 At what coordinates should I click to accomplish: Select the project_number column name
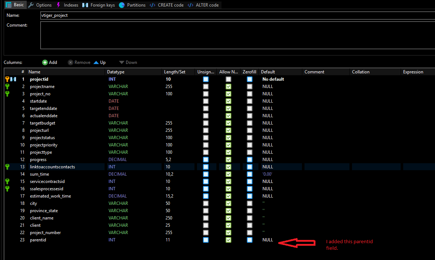(x=45, y=233)
